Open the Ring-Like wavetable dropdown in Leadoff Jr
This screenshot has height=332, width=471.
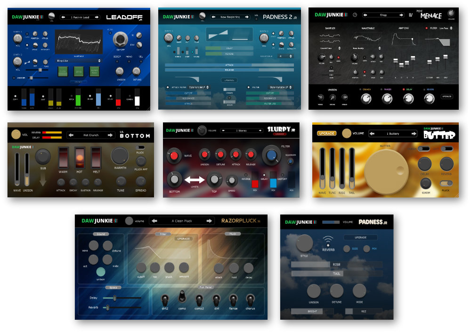79,61
